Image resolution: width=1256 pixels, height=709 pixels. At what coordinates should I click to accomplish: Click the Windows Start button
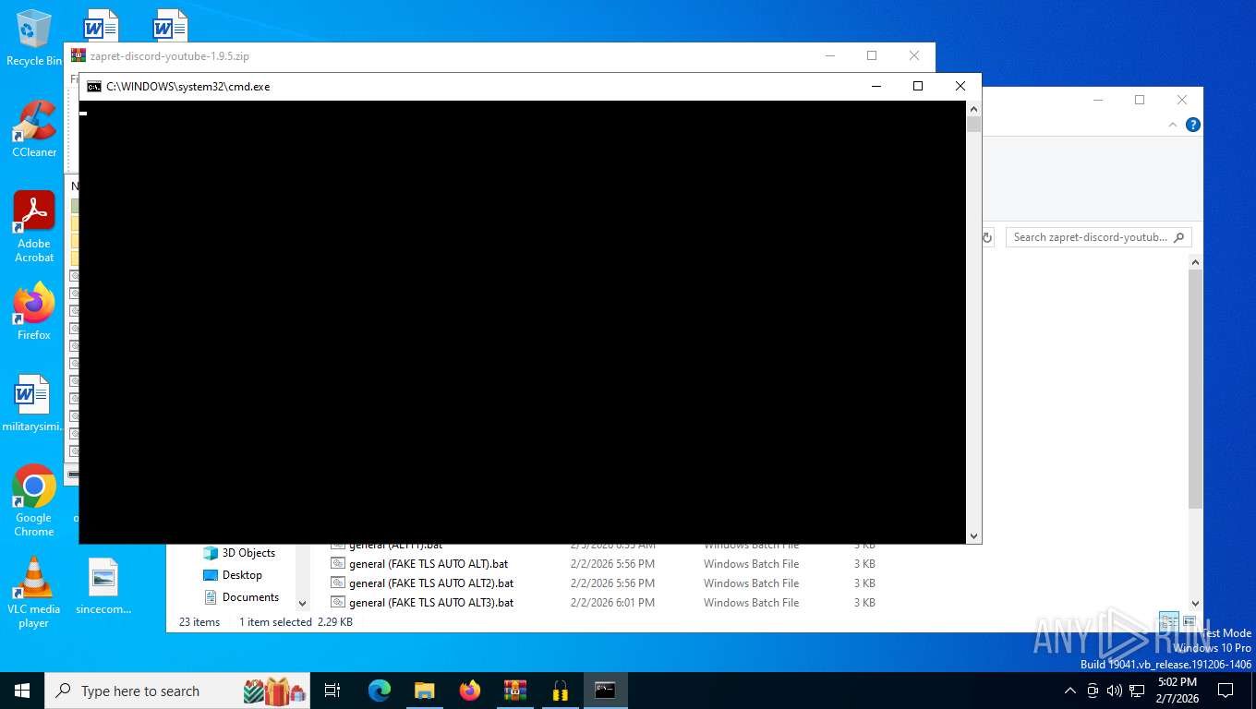(x=22, y=691)
